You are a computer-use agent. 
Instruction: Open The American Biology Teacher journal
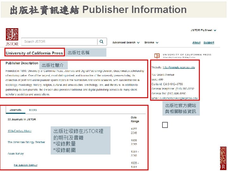[x=26, y=142]
